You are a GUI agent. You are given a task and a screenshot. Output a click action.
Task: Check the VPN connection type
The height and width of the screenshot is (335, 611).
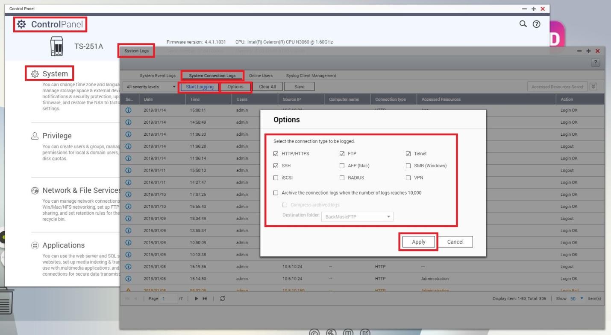(x=408, y=178)
